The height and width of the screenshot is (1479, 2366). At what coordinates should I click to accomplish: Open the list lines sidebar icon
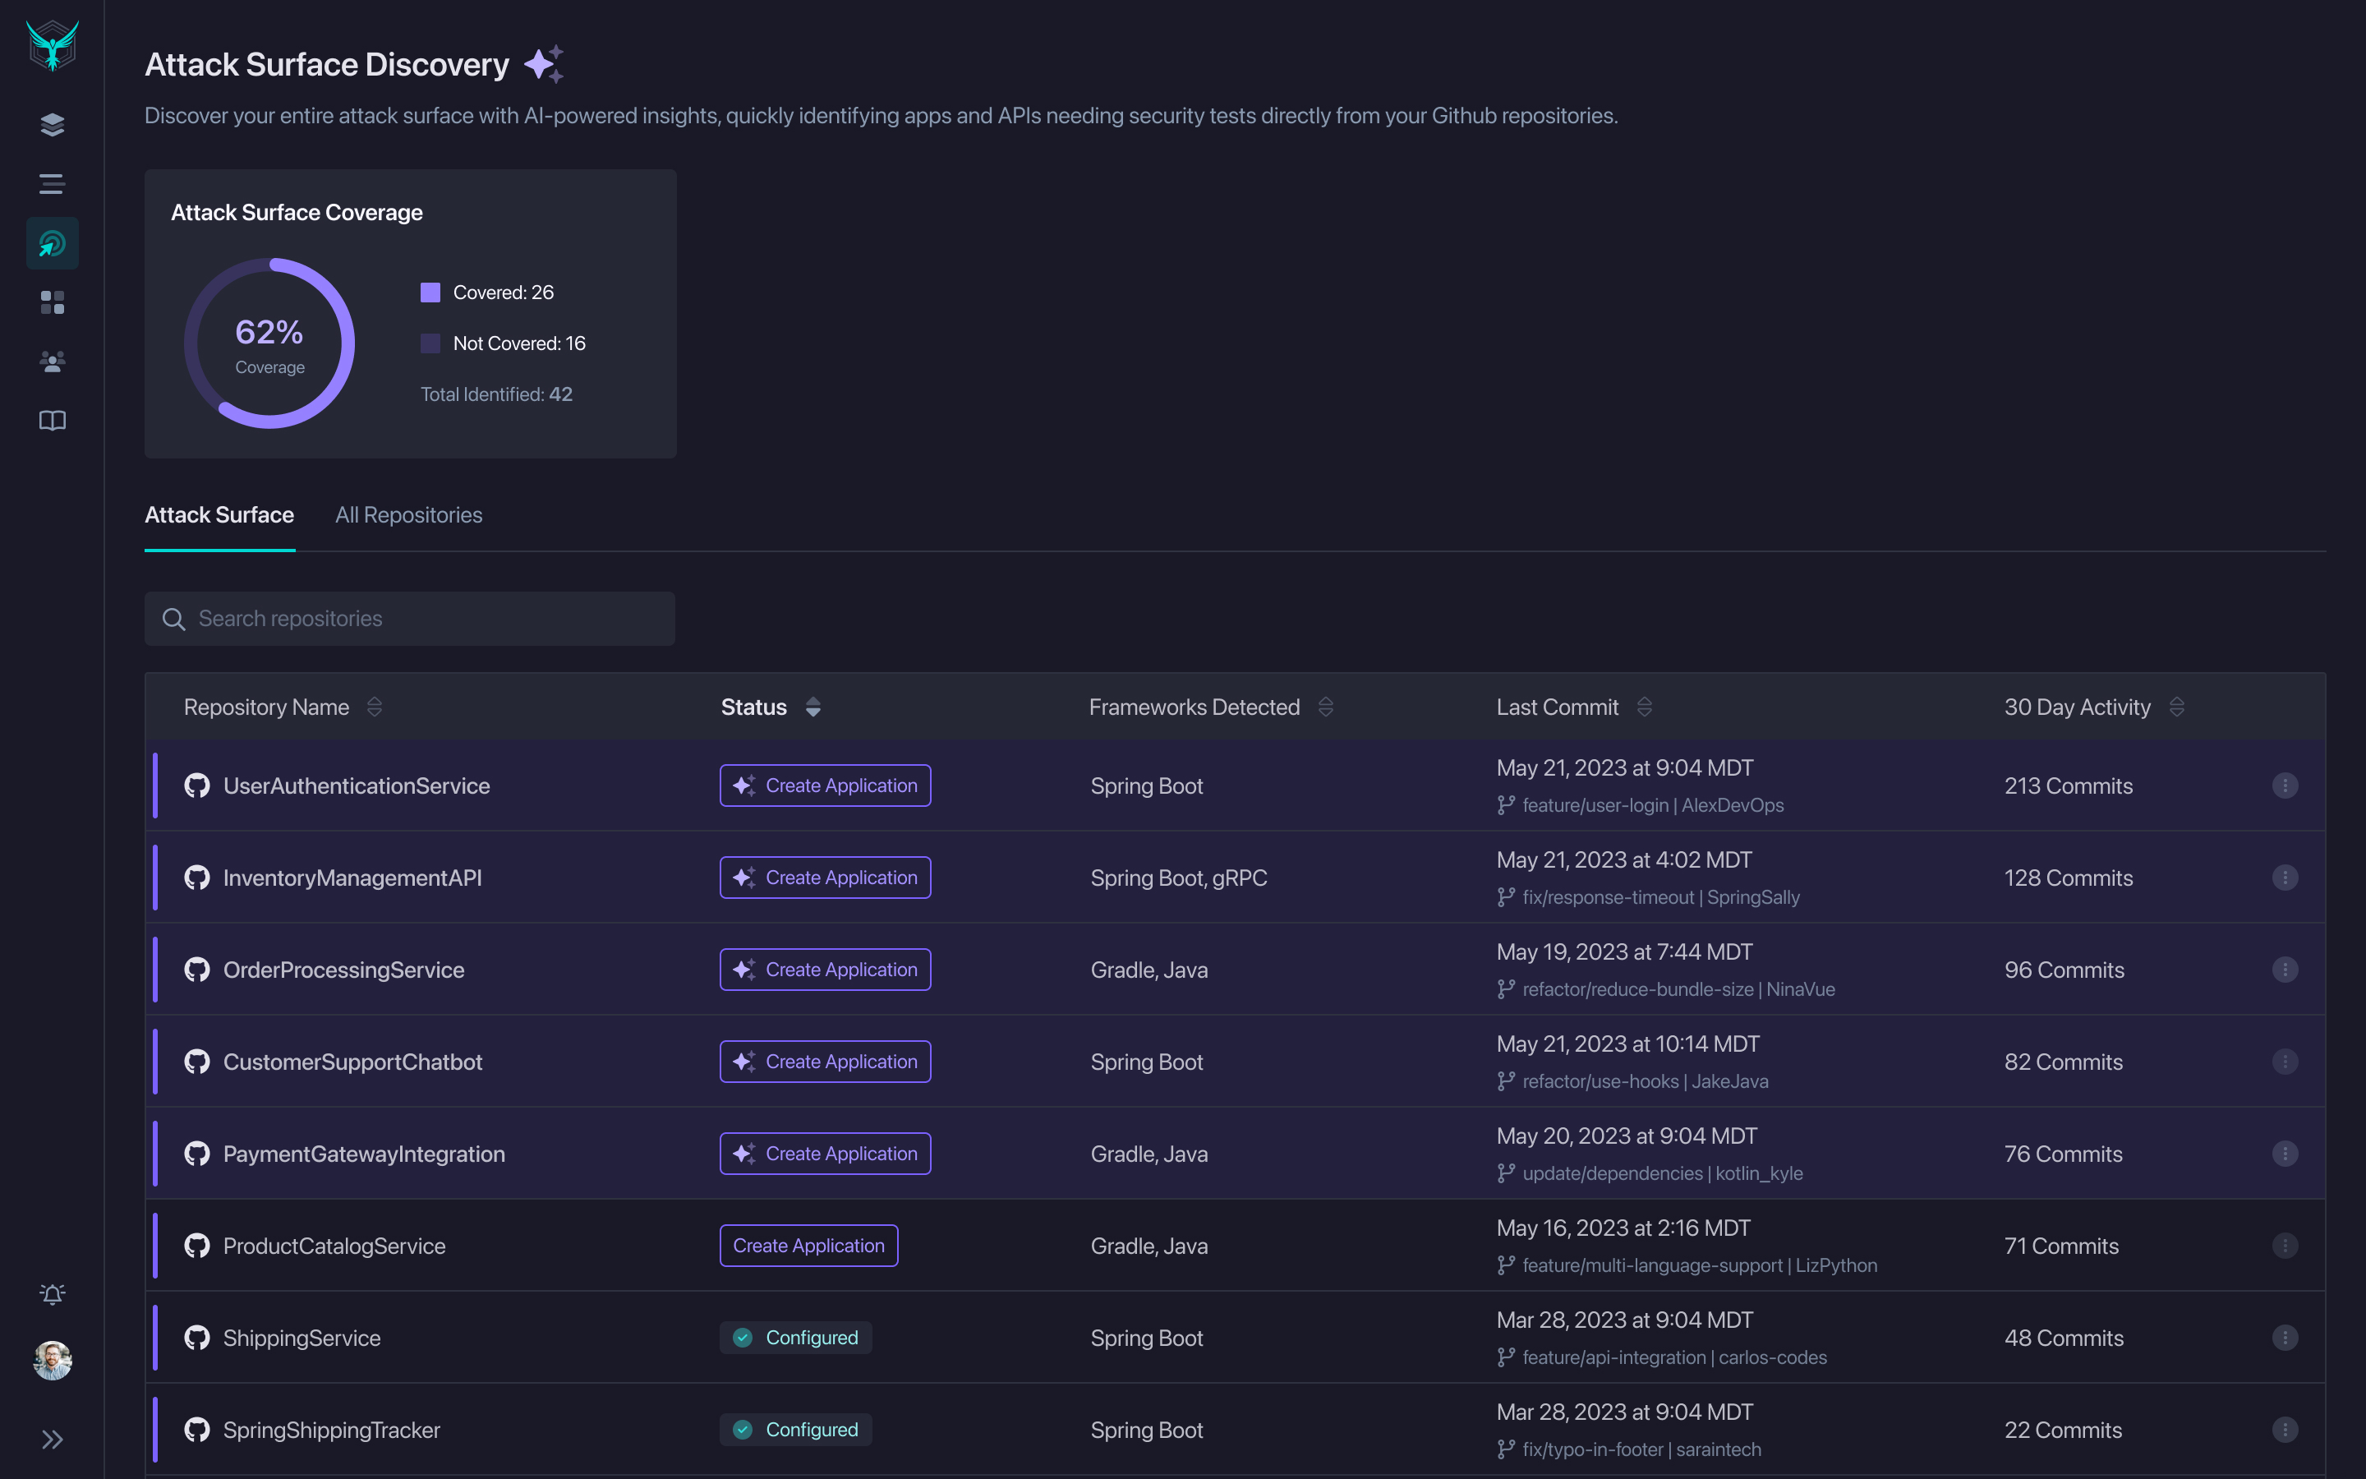(x=53, y=184)
